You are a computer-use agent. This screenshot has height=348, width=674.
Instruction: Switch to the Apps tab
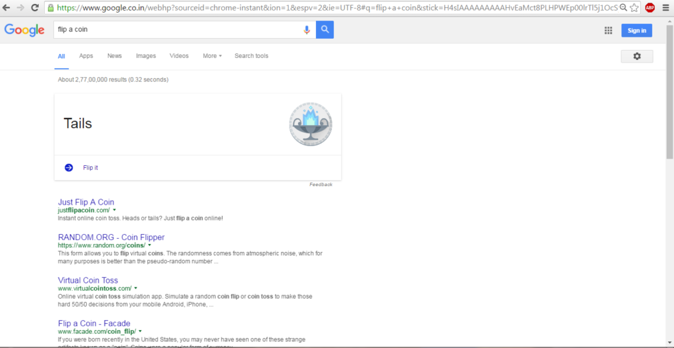coord(86,56)
